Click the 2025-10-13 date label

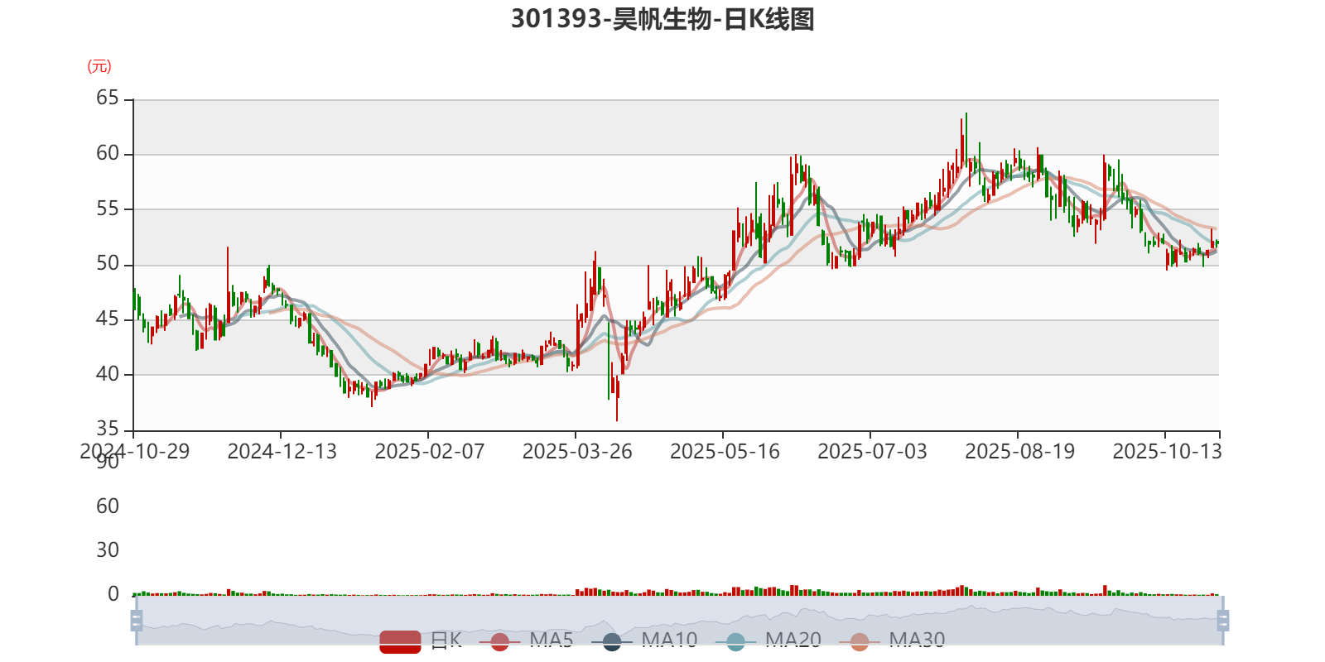(1167, 451)
